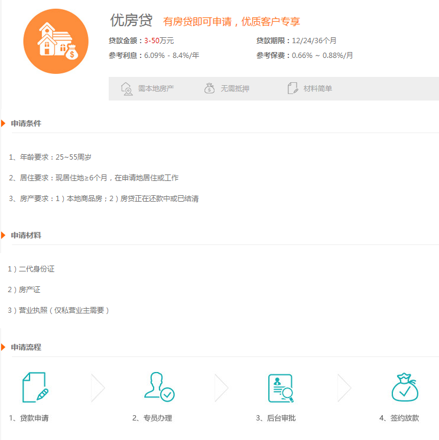Click the 需本地房产 feature label
Screen dimensions: 439x440
click(156, 89)
